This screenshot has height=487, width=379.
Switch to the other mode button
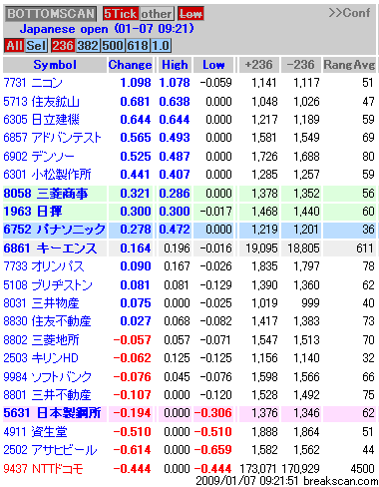156,14
